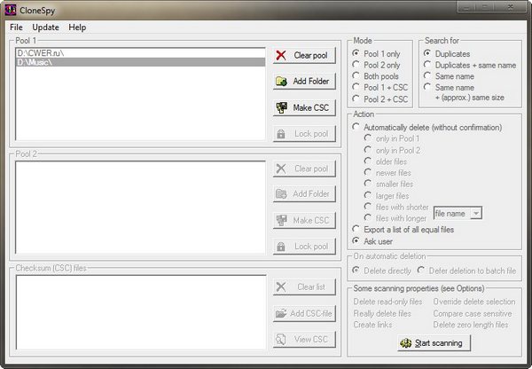Click the Really delete files property
Screen dimensions: 532x369
pyautogui.click(x=382, y=313)
